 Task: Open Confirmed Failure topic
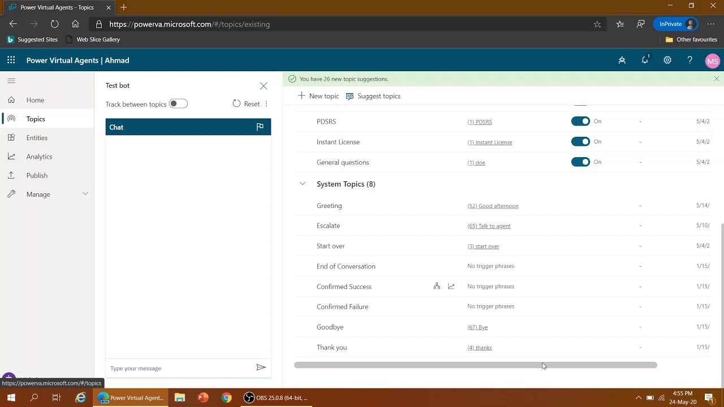342,307
